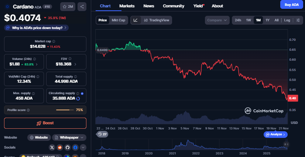
Task: Click the 11 Nov date on axis
Action: click(x=222, y=128)
